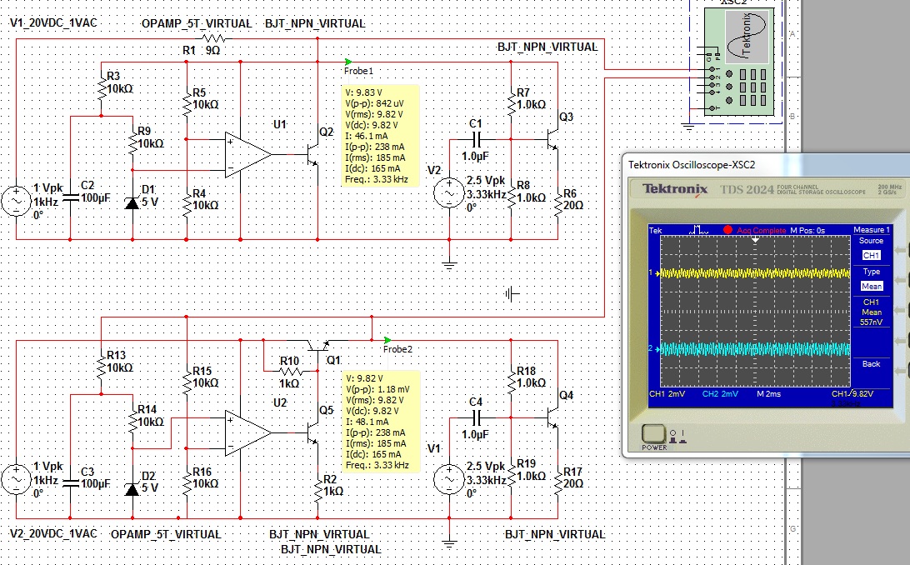Select transistor Q1 in the lower circuit

[x=317, y=346]
